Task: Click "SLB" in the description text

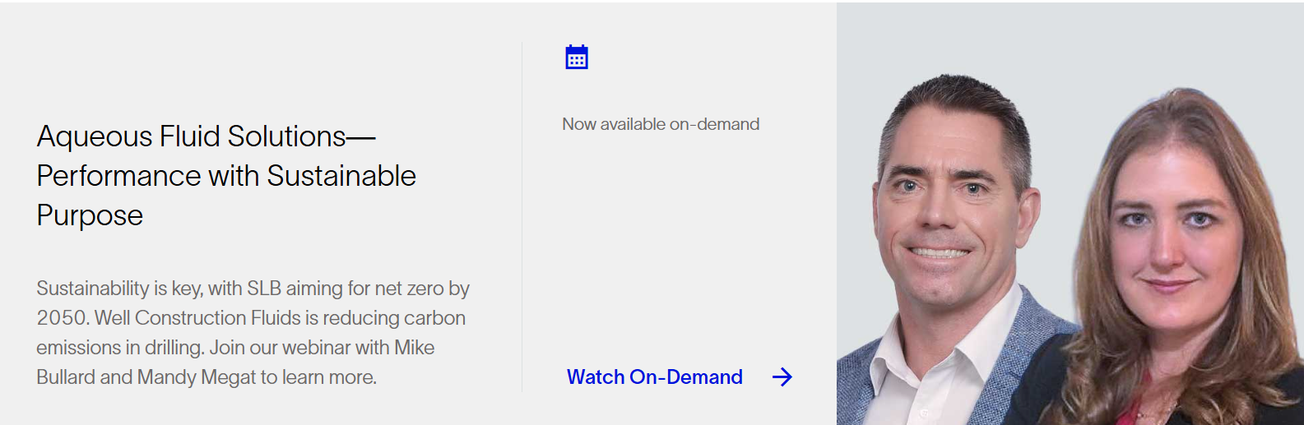Action: pos(264,289)
